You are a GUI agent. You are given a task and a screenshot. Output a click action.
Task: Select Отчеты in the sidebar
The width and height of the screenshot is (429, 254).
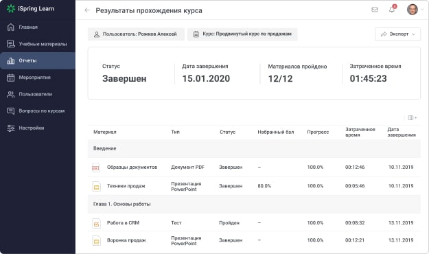38,60
